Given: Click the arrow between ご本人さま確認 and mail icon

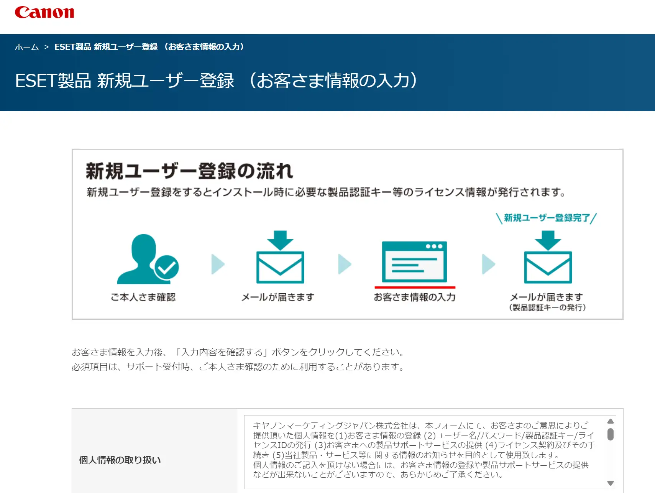Looking at the screenshot, I should pos(218,264).
